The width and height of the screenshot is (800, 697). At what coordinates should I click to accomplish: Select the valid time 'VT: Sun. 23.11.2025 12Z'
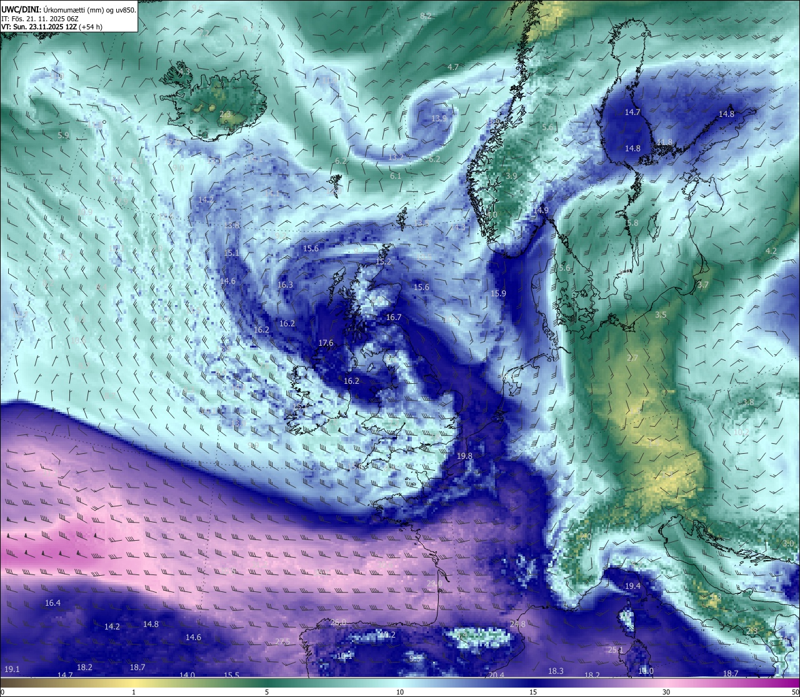point(39,28)
